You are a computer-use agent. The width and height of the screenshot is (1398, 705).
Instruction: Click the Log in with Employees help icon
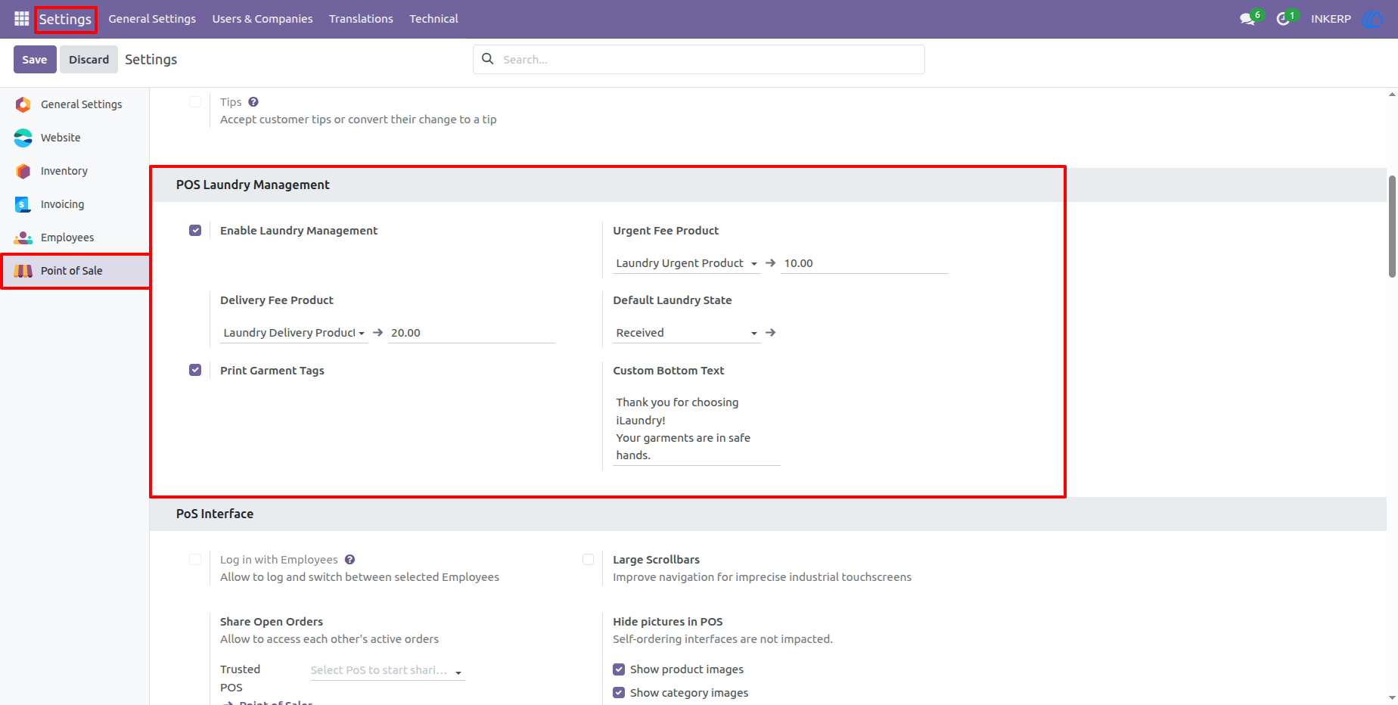click(x=349, y=560)
